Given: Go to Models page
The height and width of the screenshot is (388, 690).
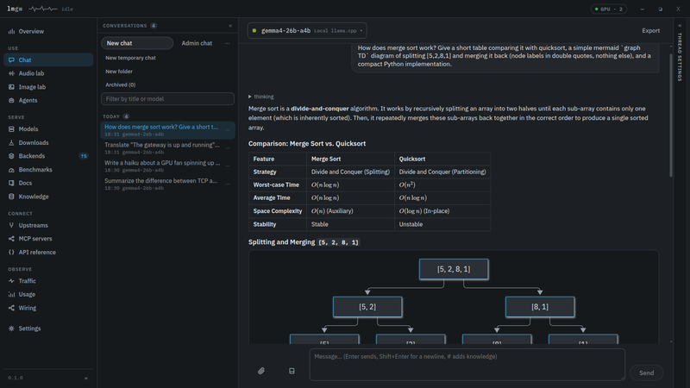Looking at the screenshot, I should pyautogui.click(x=48, y=128).
